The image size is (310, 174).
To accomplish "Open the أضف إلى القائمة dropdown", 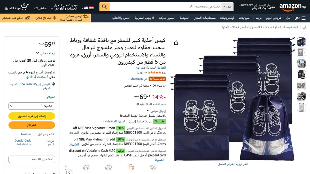I will [x=32, y=159].
